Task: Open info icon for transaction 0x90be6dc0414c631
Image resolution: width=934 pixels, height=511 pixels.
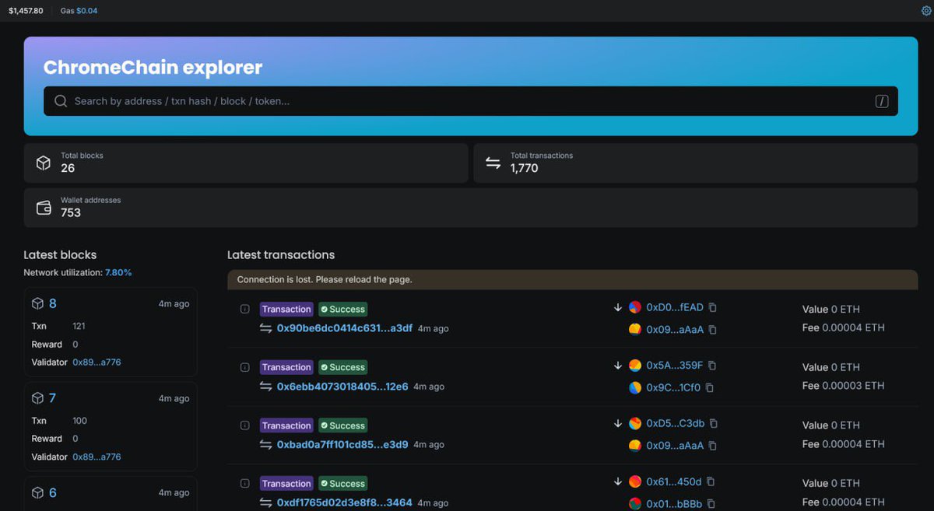Action: (x=244, y=309)
